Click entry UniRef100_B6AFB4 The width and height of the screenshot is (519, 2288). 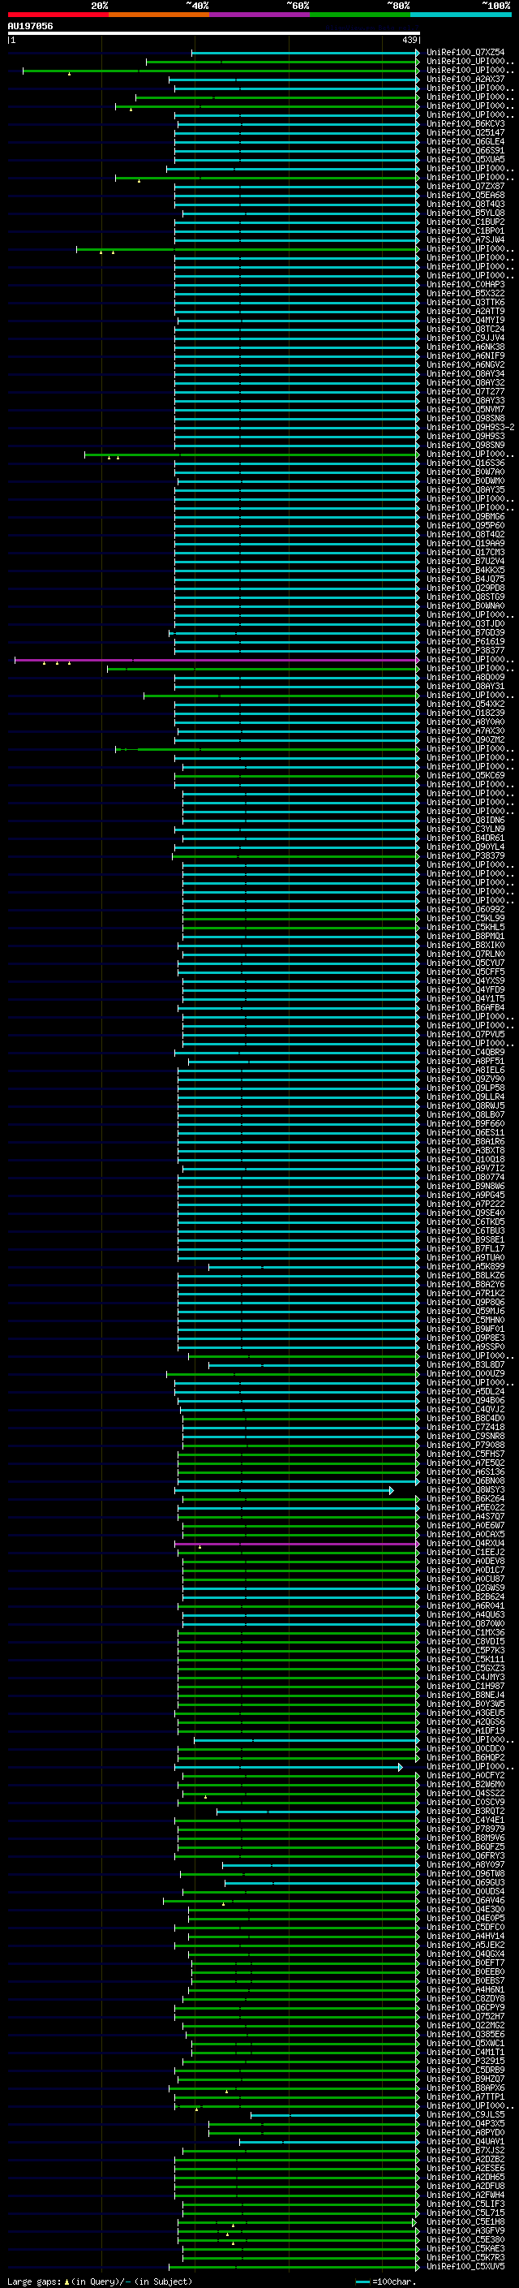click(465, 1008)
